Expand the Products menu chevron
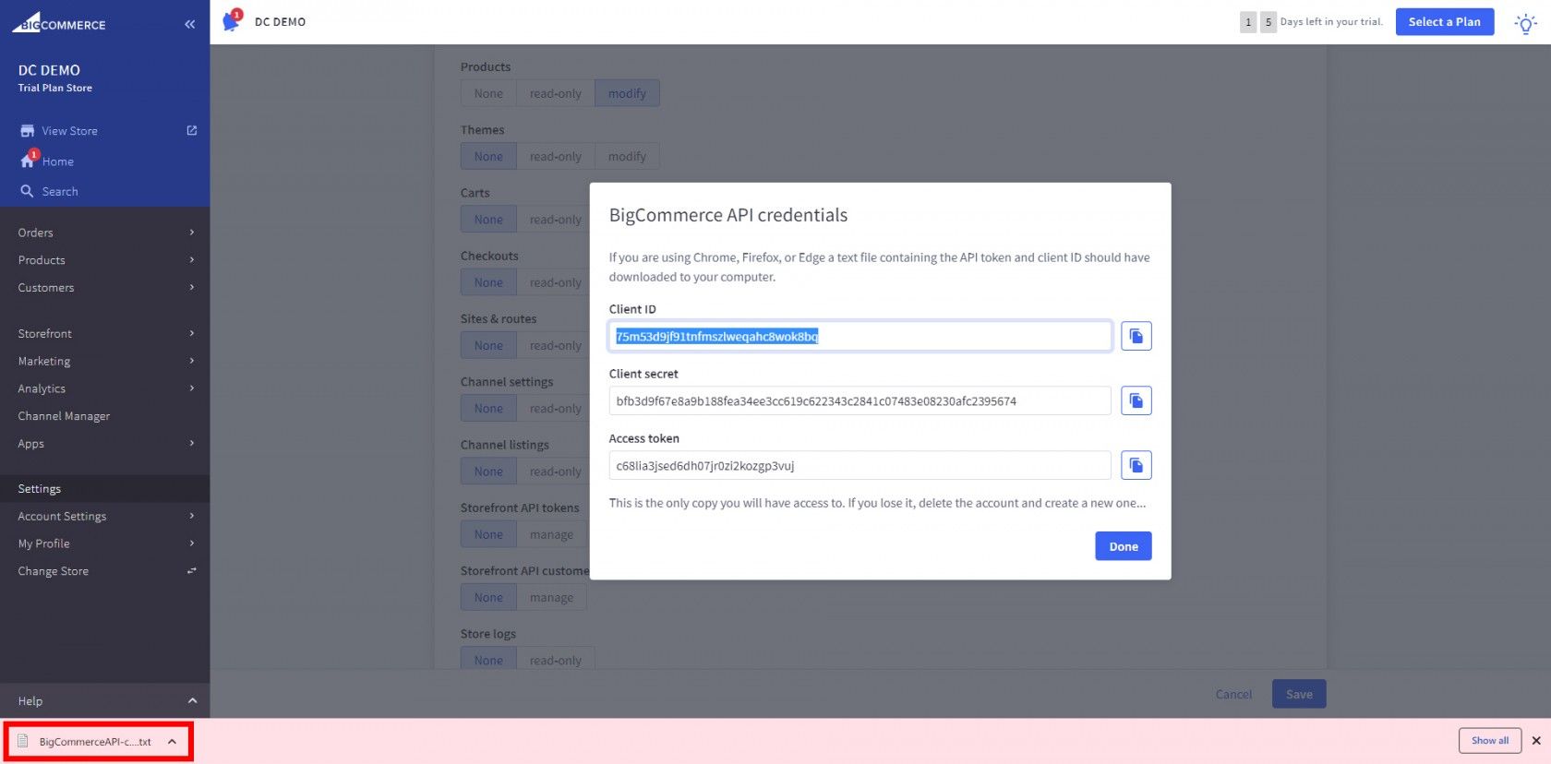The width and height of the screenshot is (1551, 764). coord(192,260)
